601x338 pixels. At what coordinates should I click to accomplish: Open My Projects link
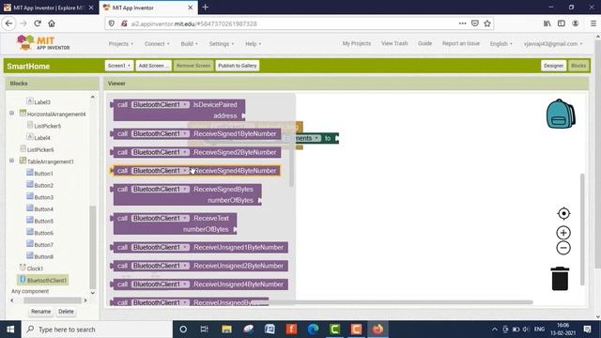click(357, 43)
